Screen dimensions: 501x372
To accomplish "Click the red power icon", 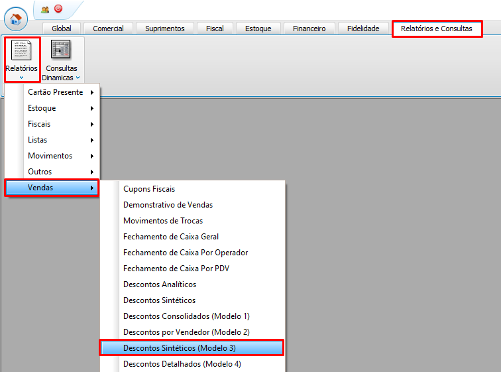I will (x=58, y=9).
